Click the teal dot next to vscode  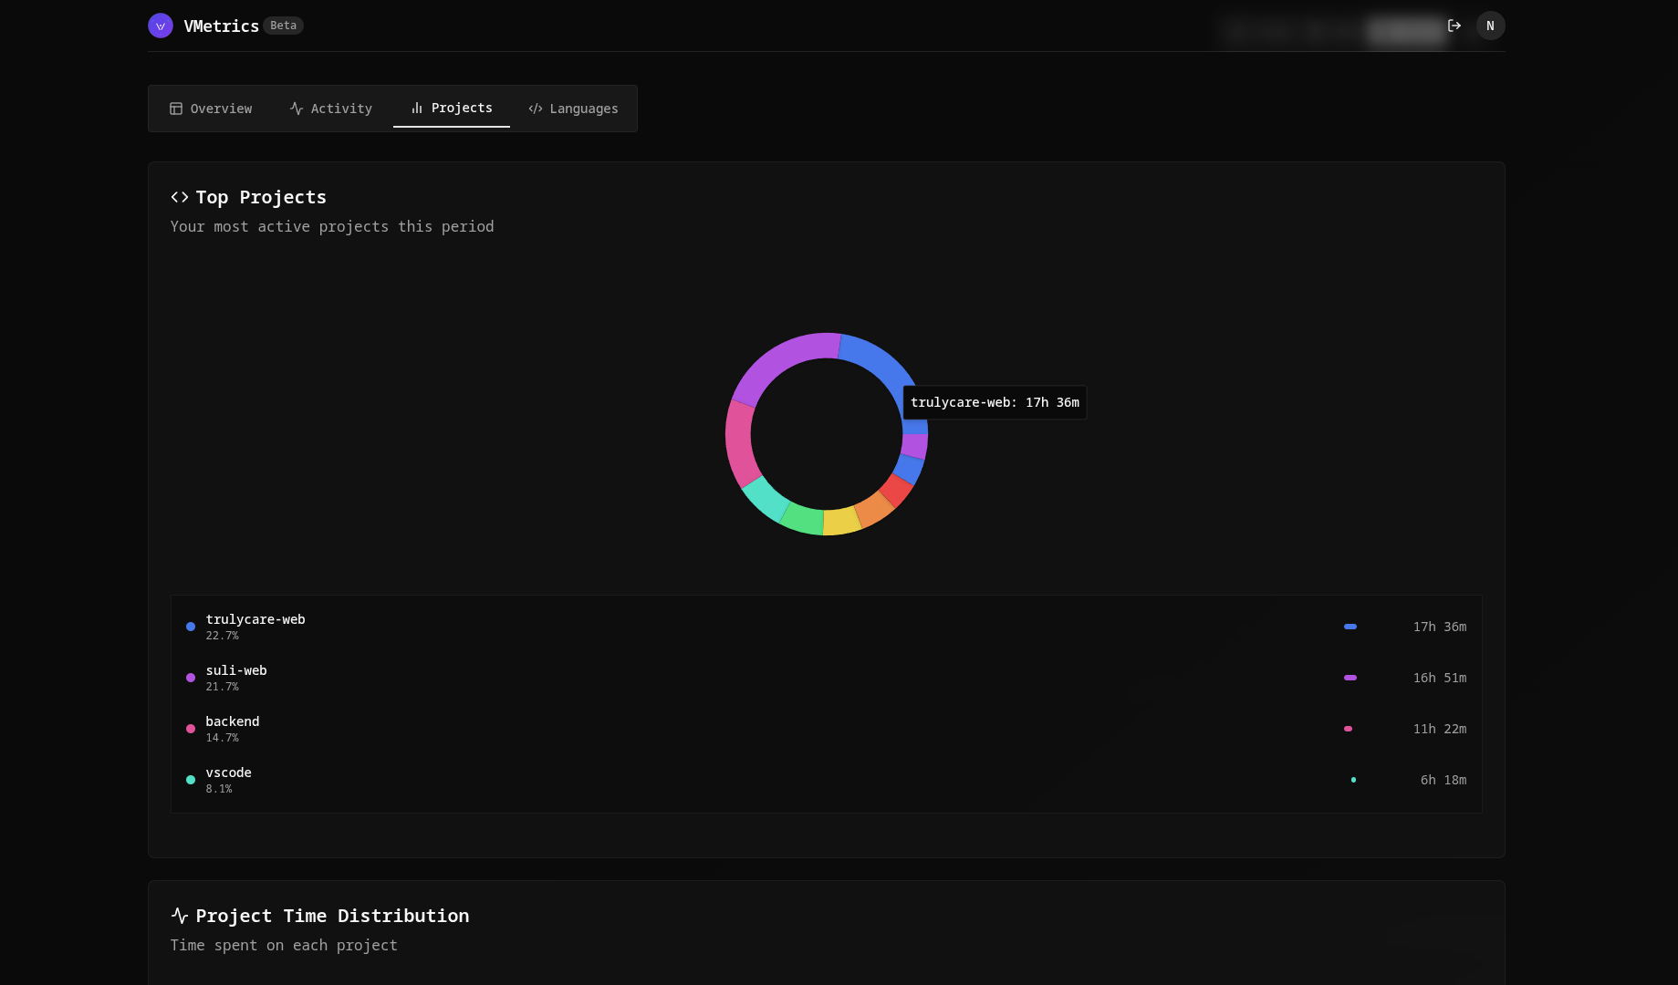coord(191,780)
